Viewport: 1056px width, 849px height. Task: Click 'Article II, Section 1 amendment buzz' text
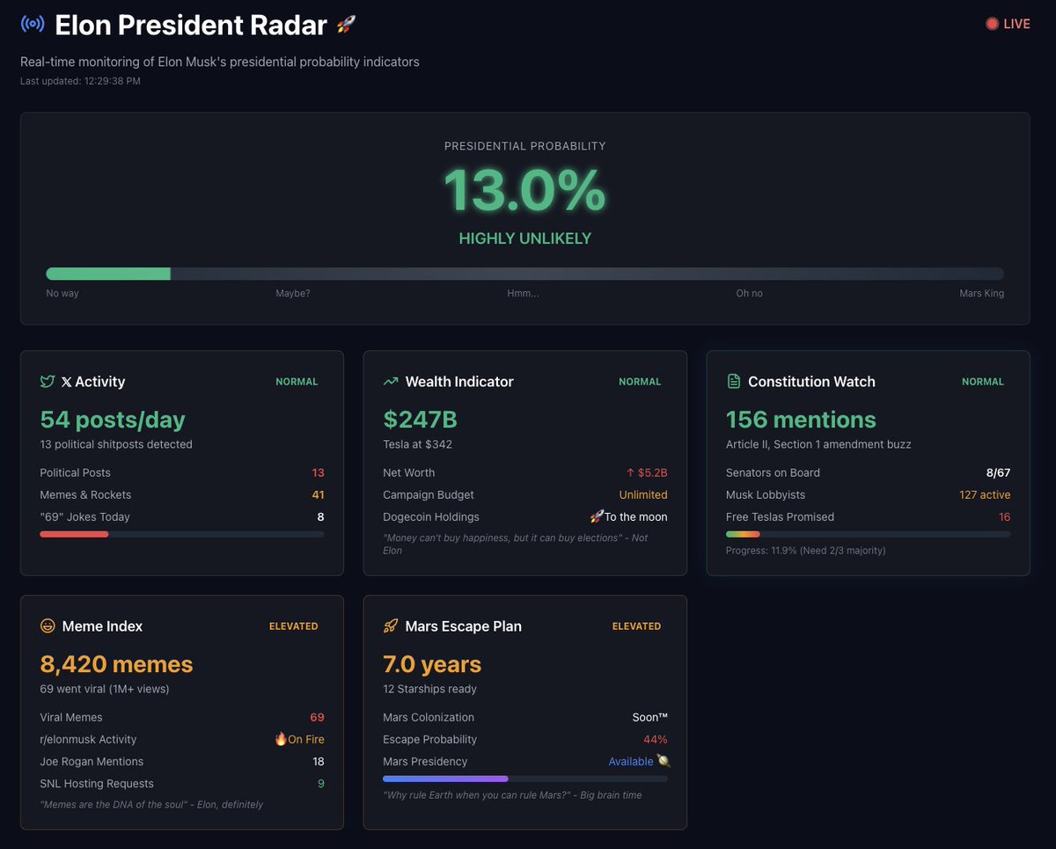(x=818, y=444)
